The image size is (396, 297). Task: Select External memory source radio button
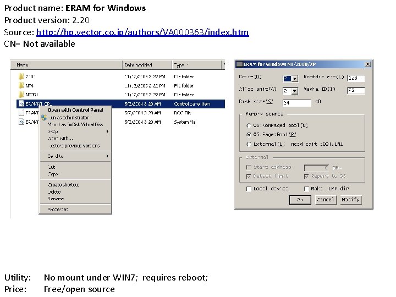[x=249, y=144]
